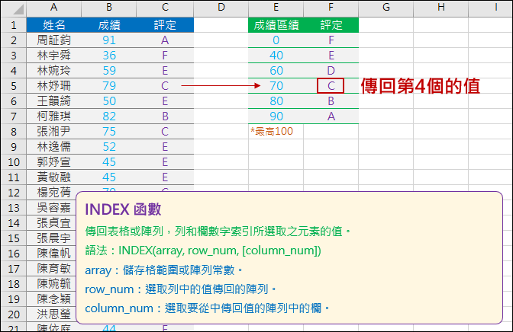This screenshot has width=513, height=332.
Task: Select the name cell 林婉玲
Action: coord(53,71)
